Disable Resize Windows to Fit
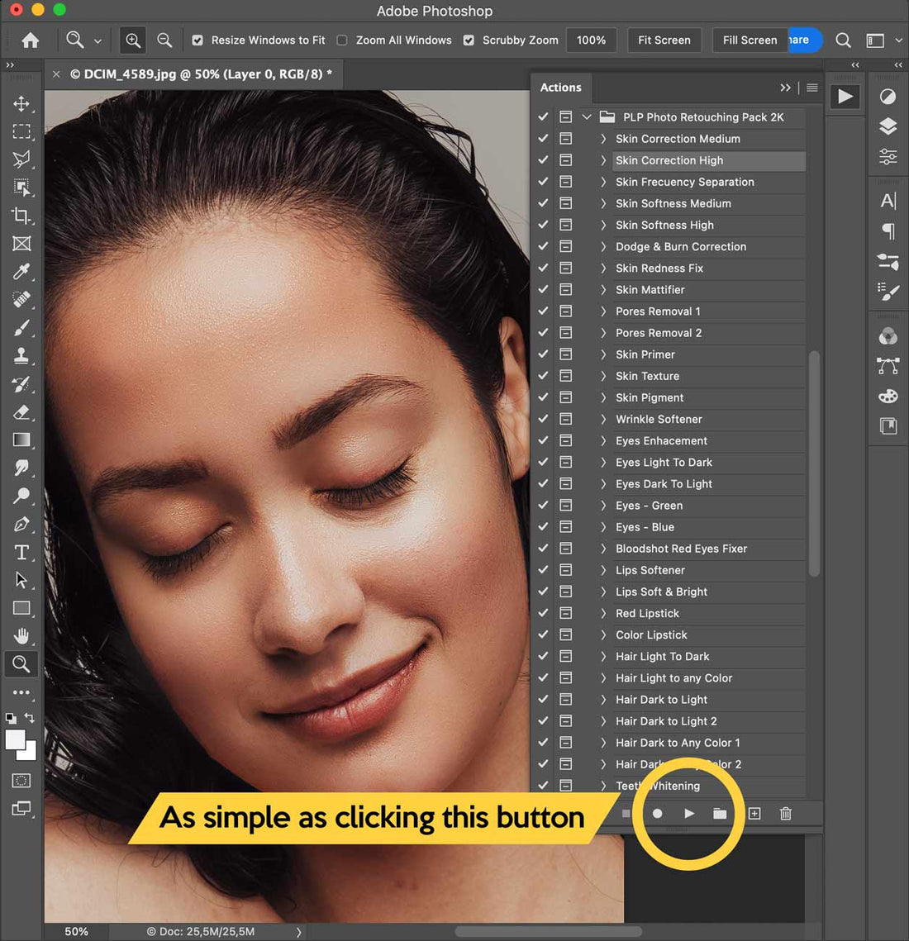 197,40
